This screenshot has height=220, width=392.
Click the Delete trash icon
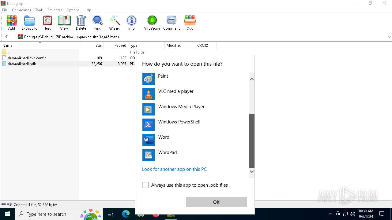[x=81, y=23]
